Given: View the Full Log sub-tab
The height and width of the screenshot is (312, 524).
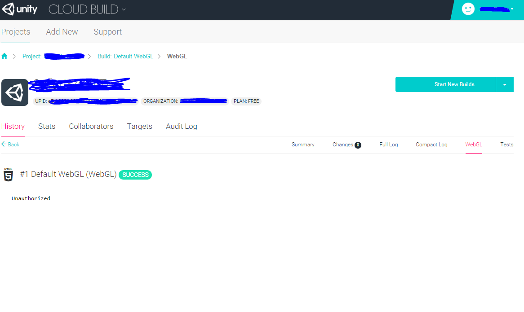Looking at the screenshot, I should [x=389, y=145].
